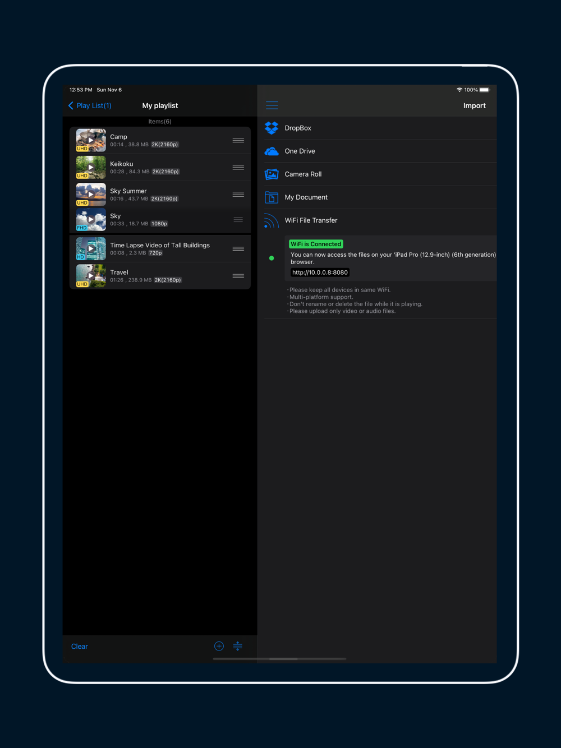Viewport: 561px width, 748px height.
Task: Tap the reorder handle for Camp
Action: pyautogui.click(x=238, y=141)
